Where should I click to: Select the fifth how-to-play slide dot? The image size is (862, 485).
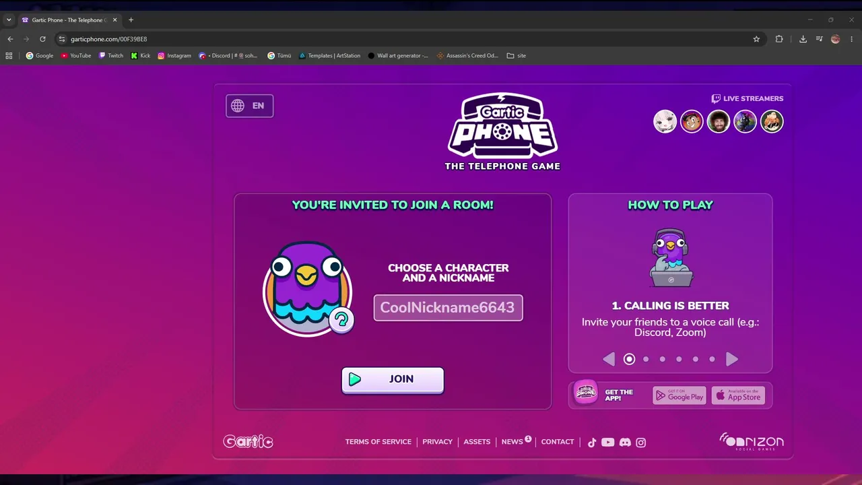pos(696,359)
